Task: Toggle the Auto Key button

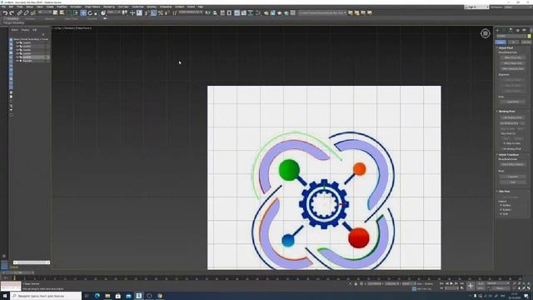Action: (481, 283)
